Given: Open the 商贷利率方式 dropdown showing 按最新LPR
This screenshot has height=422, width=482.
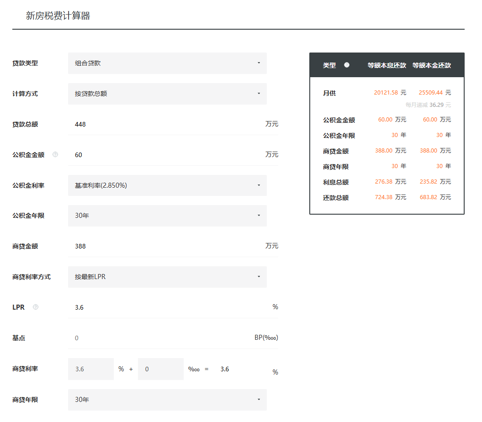Looking at the screenshot, I should tap(167, 277).
